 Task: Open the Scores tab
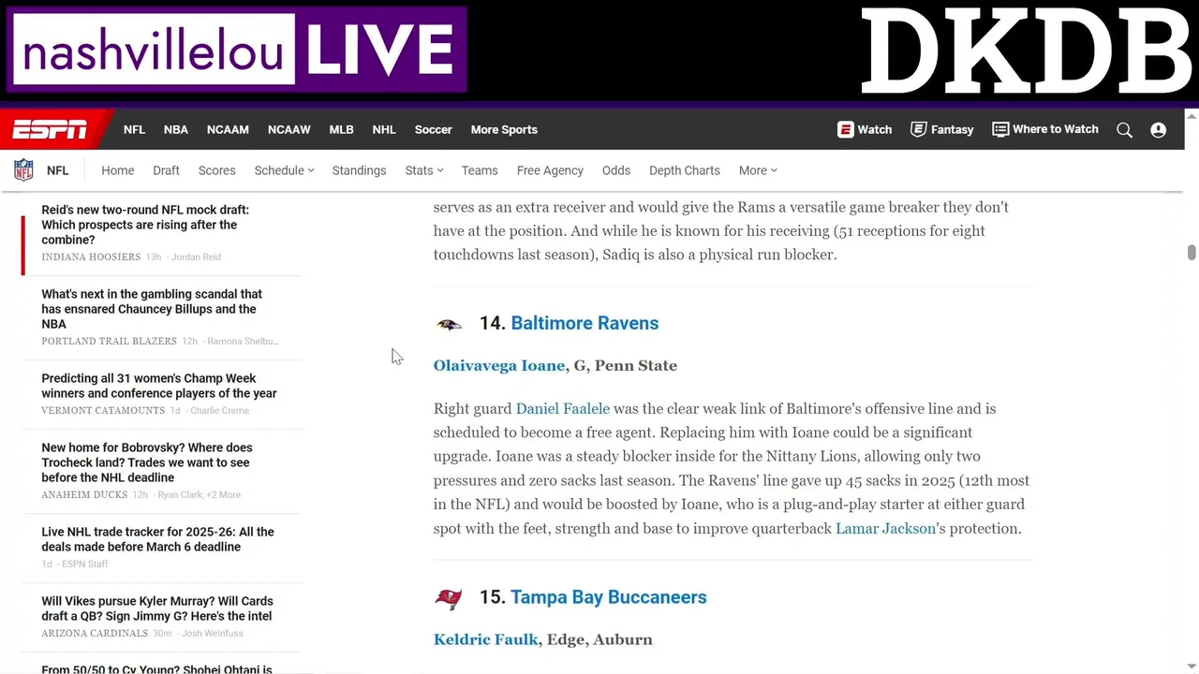coord(216,170)
